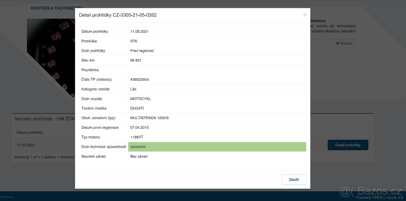Select the DUCATI brand value
Screen dimensions: 406x201
(x=137, y=108)
